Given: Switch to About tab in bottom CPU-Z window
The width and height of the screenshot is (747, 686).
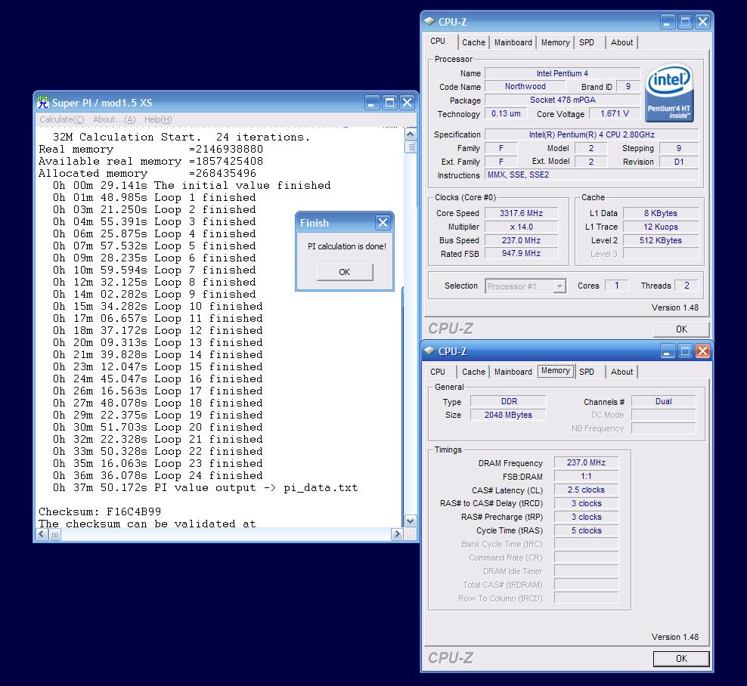Looking at the screenshot, I should [x=621, y=372].
